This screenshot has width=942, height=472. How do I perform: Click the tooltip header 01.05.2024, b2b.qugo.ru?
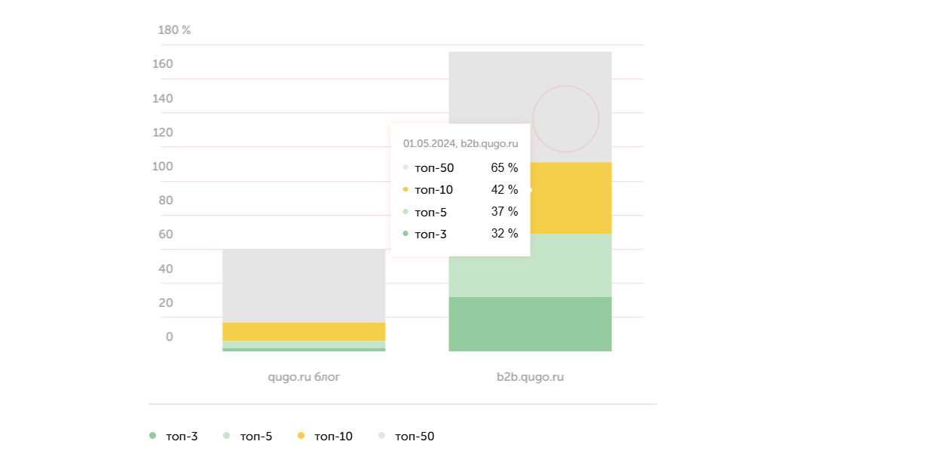pyautogui.click(x=460, y=143)
